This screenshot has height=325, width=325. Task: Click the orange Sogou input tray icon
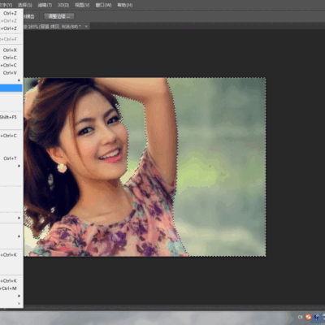coord(308,317)
